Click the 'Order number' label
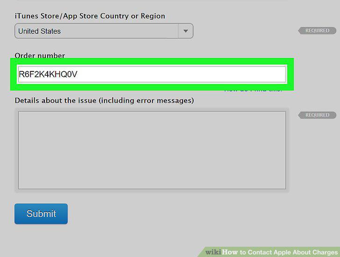340x257 pixels. (40, 55)
